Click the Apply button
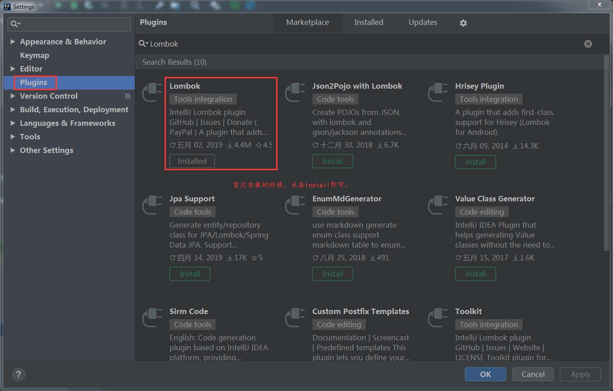This screenshot has height=391, width=613. (580, 374)
